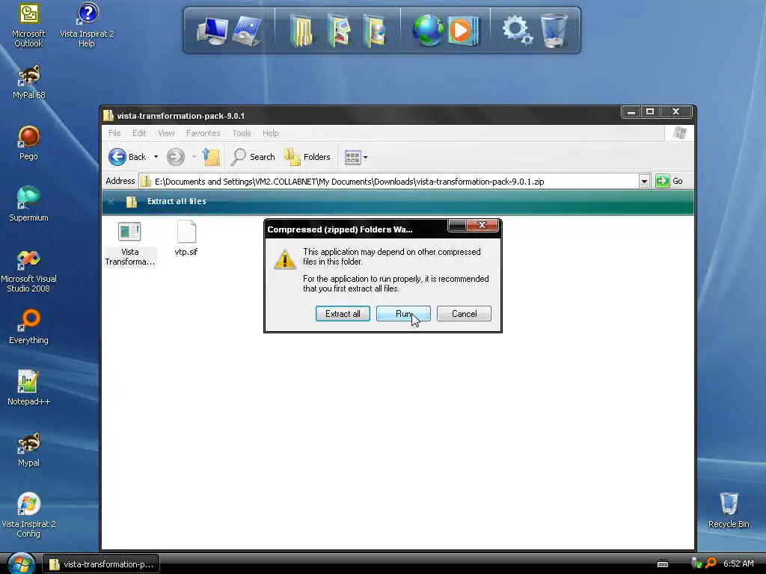Click the Search toolbar button

[x=253, y=157]
